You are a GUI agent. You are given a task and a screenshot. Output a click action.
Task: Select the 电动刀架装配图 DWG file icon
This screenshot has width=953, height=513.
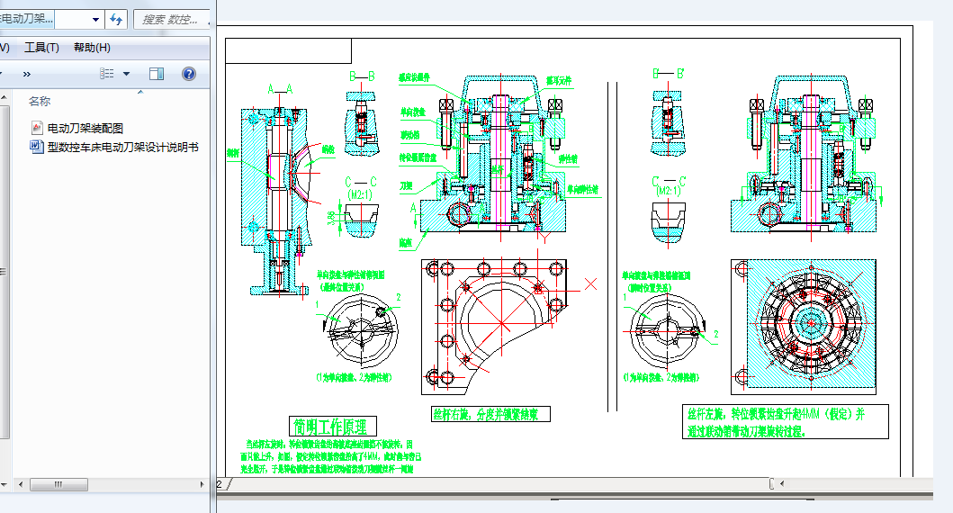point(36,128)
